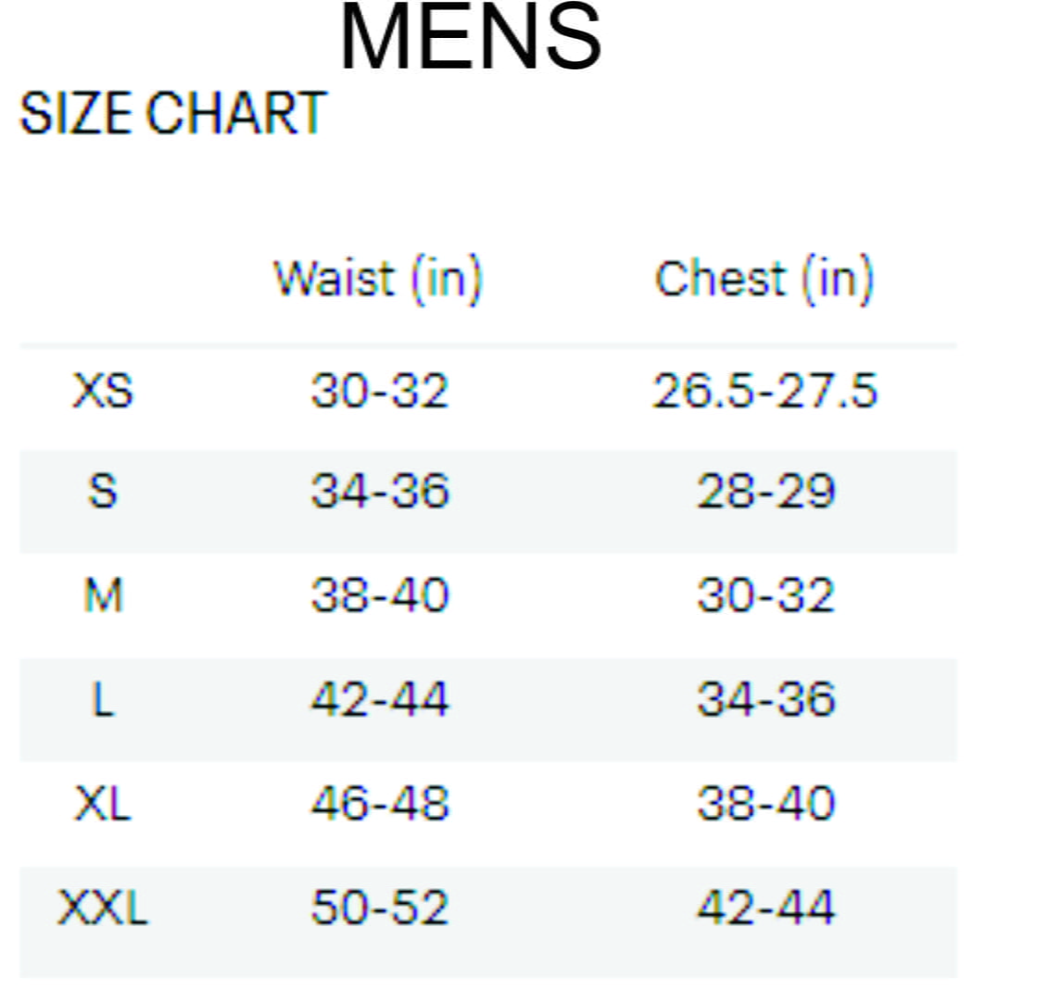The height and width of the screenshot is (990, 1061).
Task: Select the L waist value 42-44
Action: [x=380, y=699]
